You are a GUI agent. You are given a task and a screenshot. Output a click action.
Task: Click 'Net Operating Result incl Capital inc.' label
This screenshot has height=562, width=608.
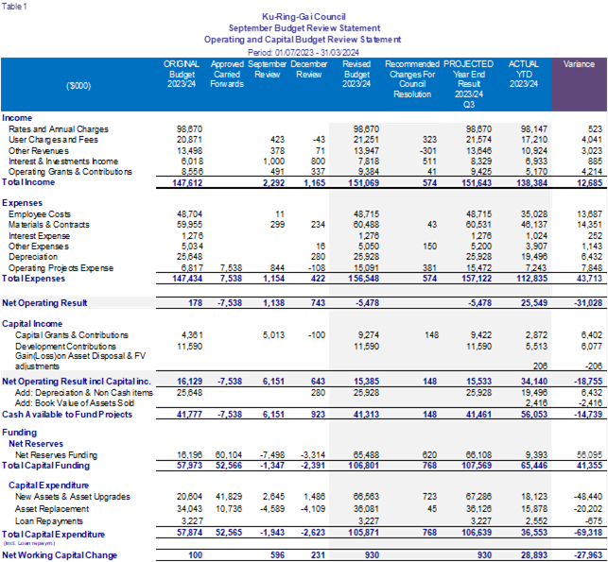click(77, 382)
